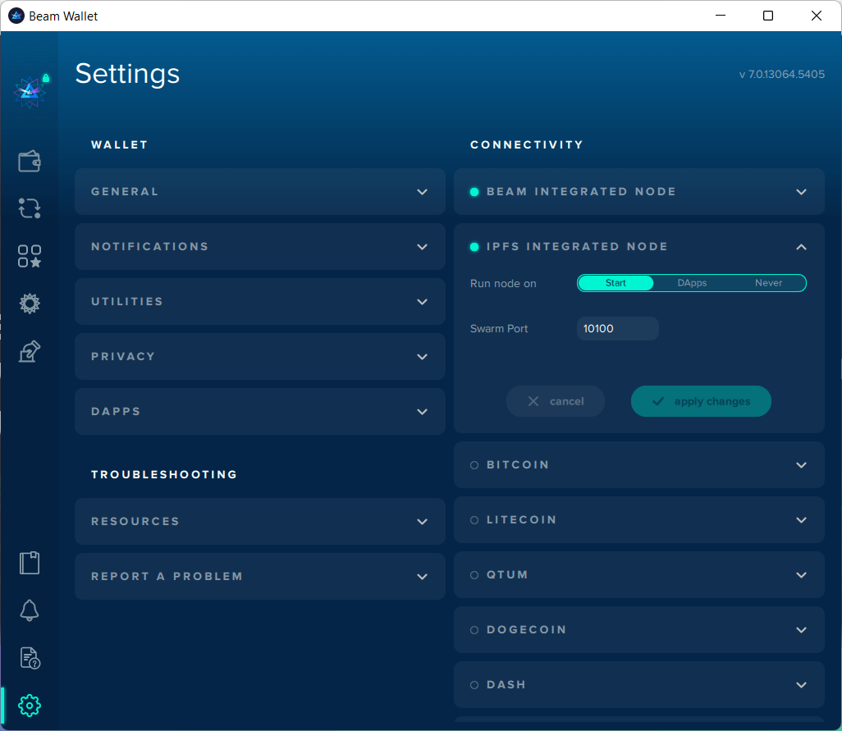Open the Wallet page from sidebar
This screenshot has width=842, height=731.
(x=30, y=161)
